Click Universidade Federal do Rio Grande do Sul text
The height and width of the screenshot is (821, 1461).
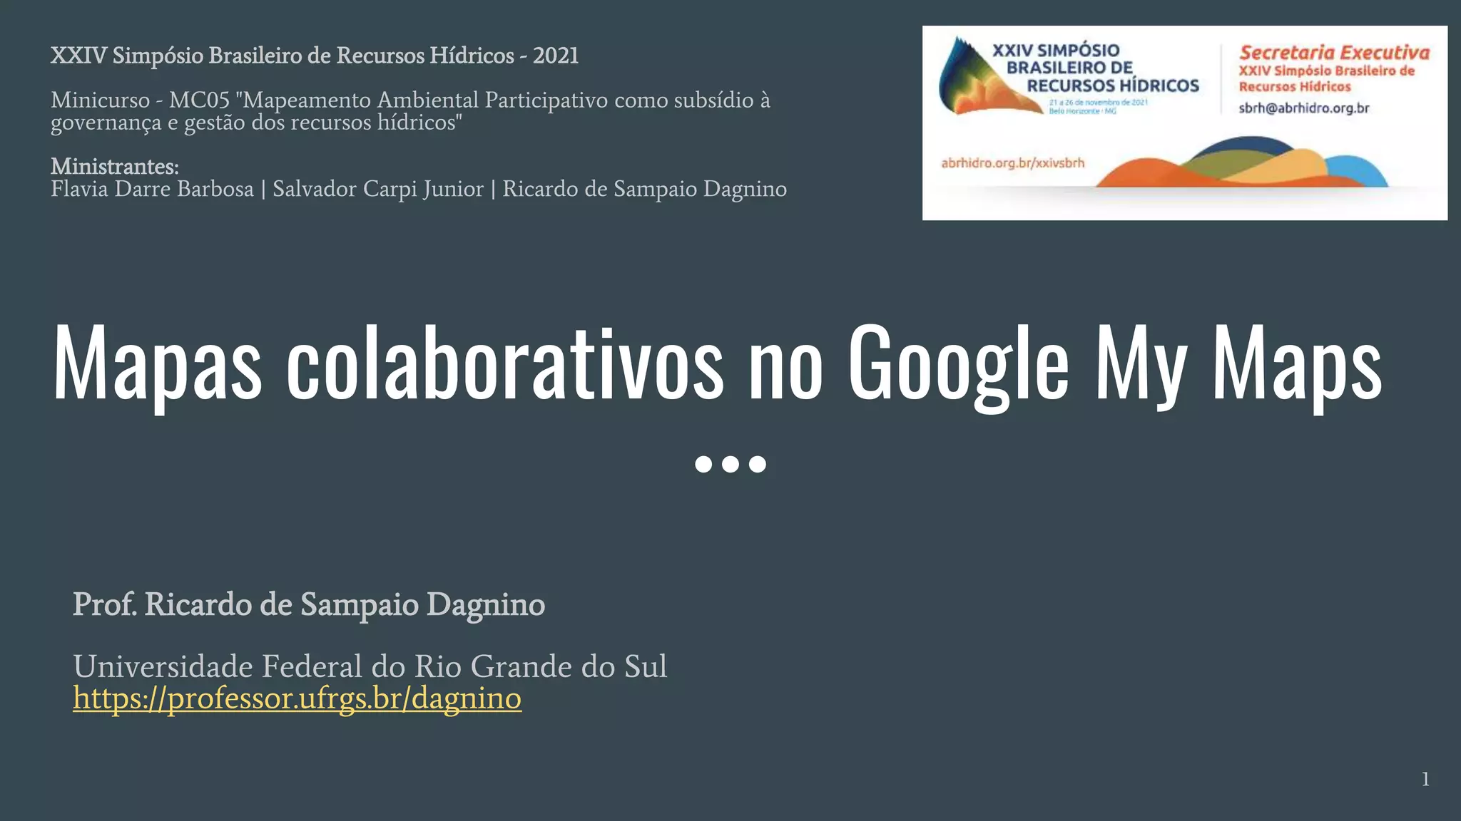370,666
